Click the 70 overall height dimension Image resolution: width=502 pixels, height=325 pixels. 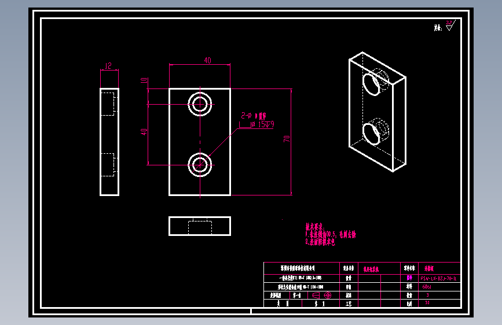[287, 139]
